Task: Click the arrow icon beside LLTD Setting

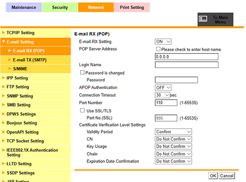Action: pos(3,163)
